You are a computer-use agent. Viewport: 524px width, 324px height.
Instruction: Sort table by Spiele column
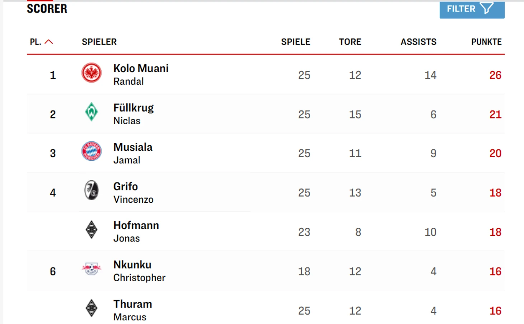pyautogui.click(x=295, y=42)
